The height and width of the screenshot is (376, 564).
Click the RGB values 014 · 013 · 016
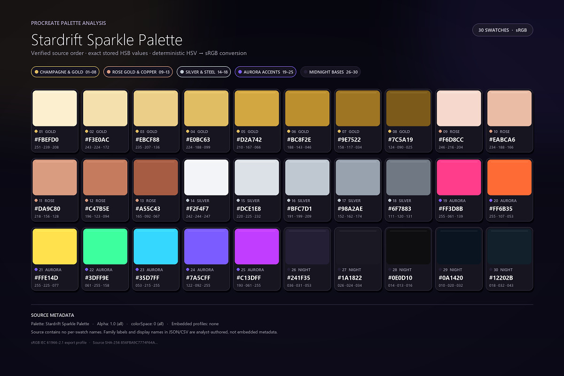[x=400, y=285]
